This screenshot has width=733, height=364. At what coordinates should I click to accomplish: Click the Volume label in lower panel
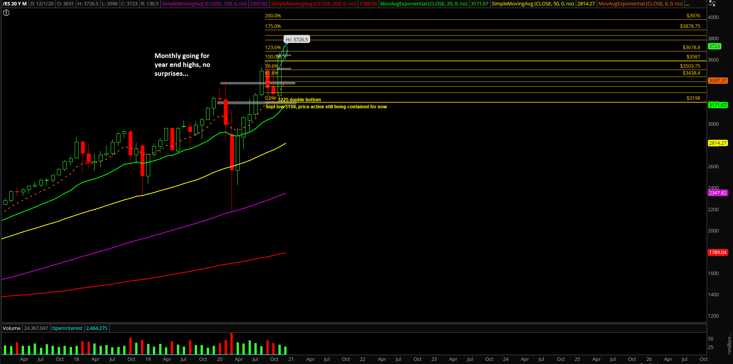click(12, 328)
